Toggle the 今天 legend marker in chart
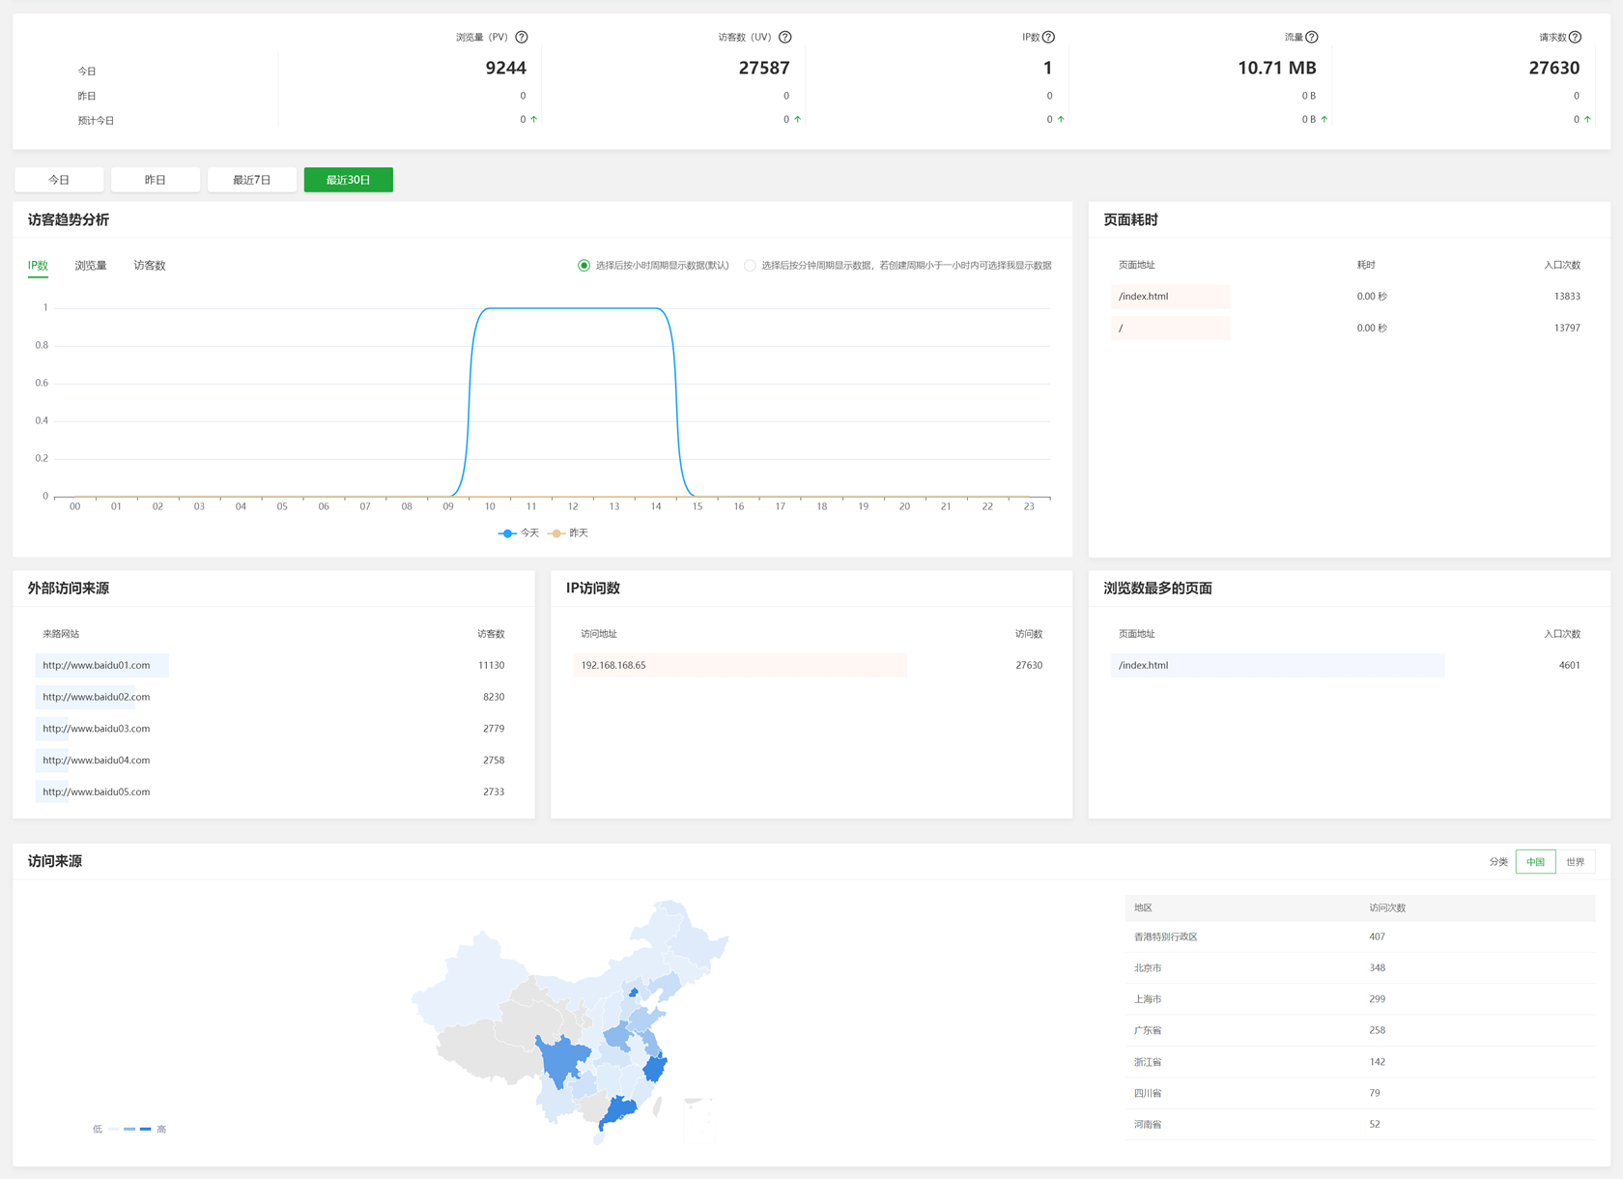 [x=508, y=533]
